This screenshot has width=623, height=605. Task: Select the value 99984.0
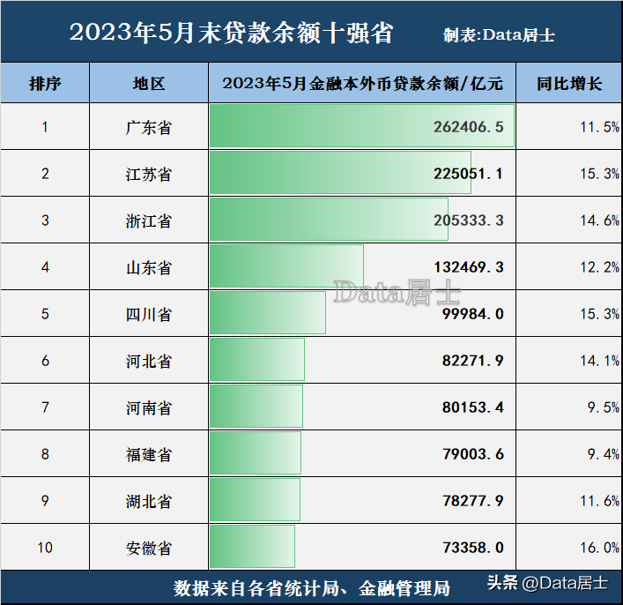[x=473, y=314]
